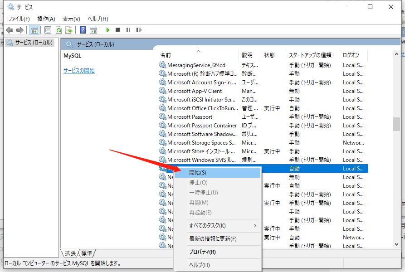
Task: Sort by the ログオン column header
Action: pyautogui.click(x=354, y=55)
